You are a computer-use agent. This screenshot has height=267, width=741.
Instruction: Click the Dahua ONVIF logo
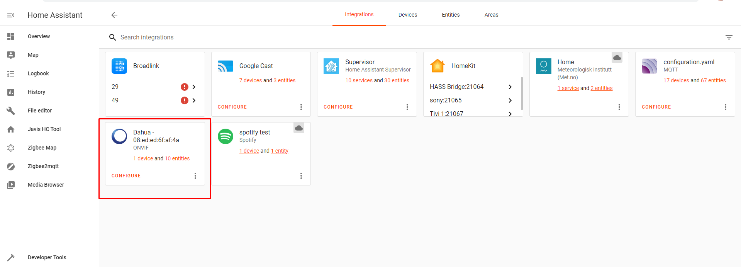(x=119, y=136)
